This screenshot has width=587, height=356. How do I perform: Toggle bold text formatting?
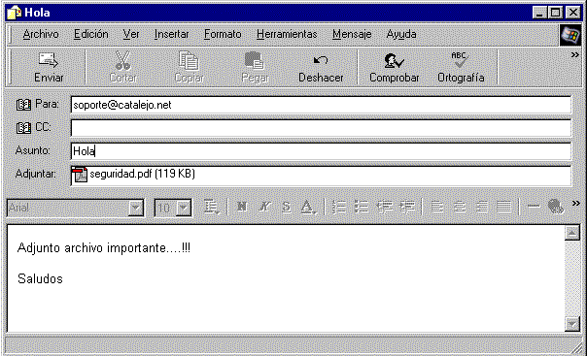(x=242, y=207)
